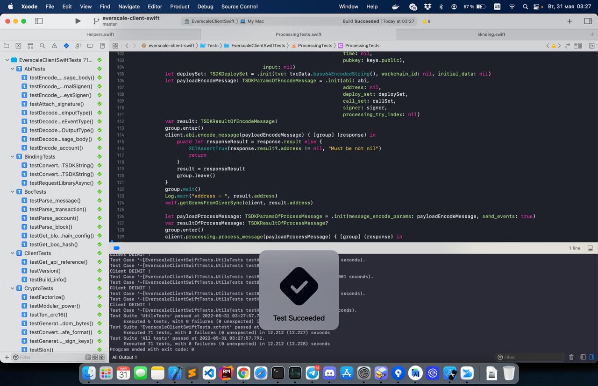Open the All Output dropdown

(125, 357)
